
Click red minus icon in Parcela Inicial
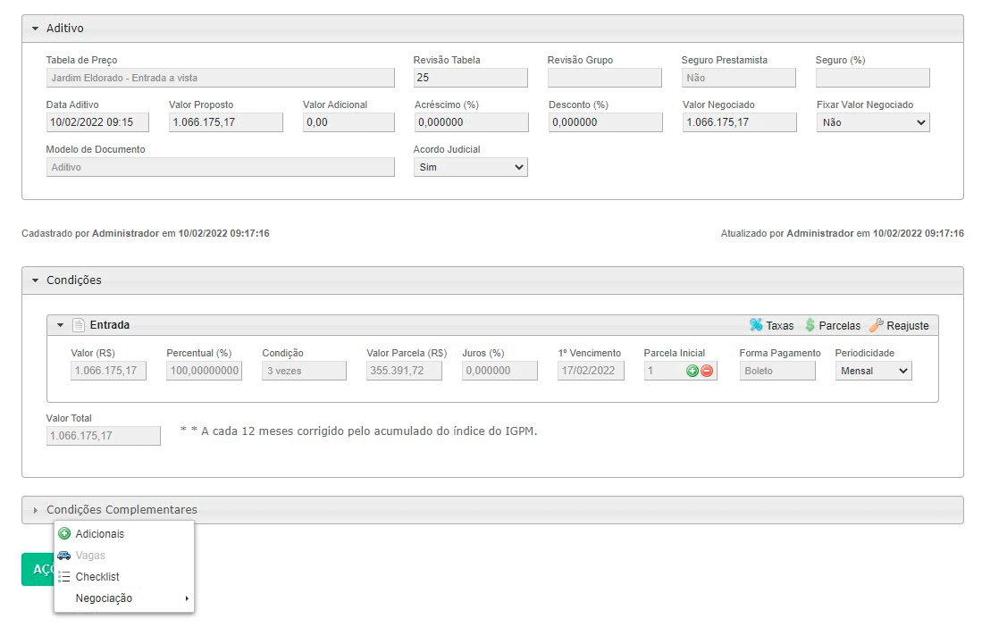pos(707,371)
